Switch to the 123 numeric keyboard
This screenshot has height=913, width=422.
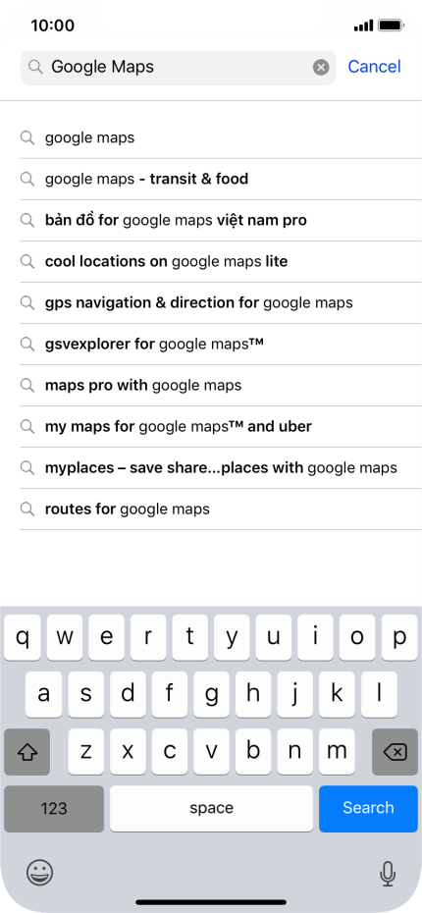click(54, 808)
